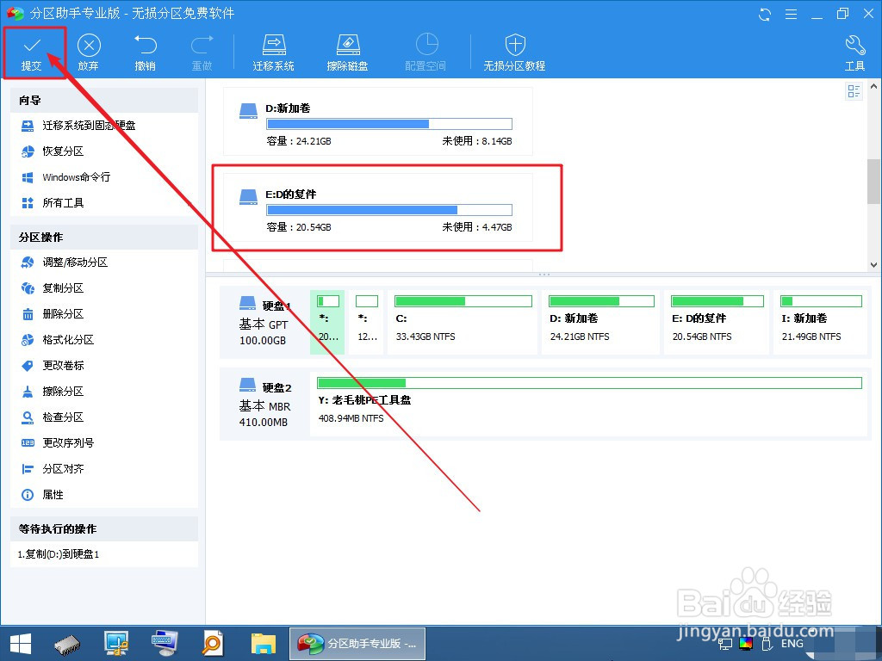
Task: Select the I: 新加卷 21.49GB disk block
Action: point(821,322)
